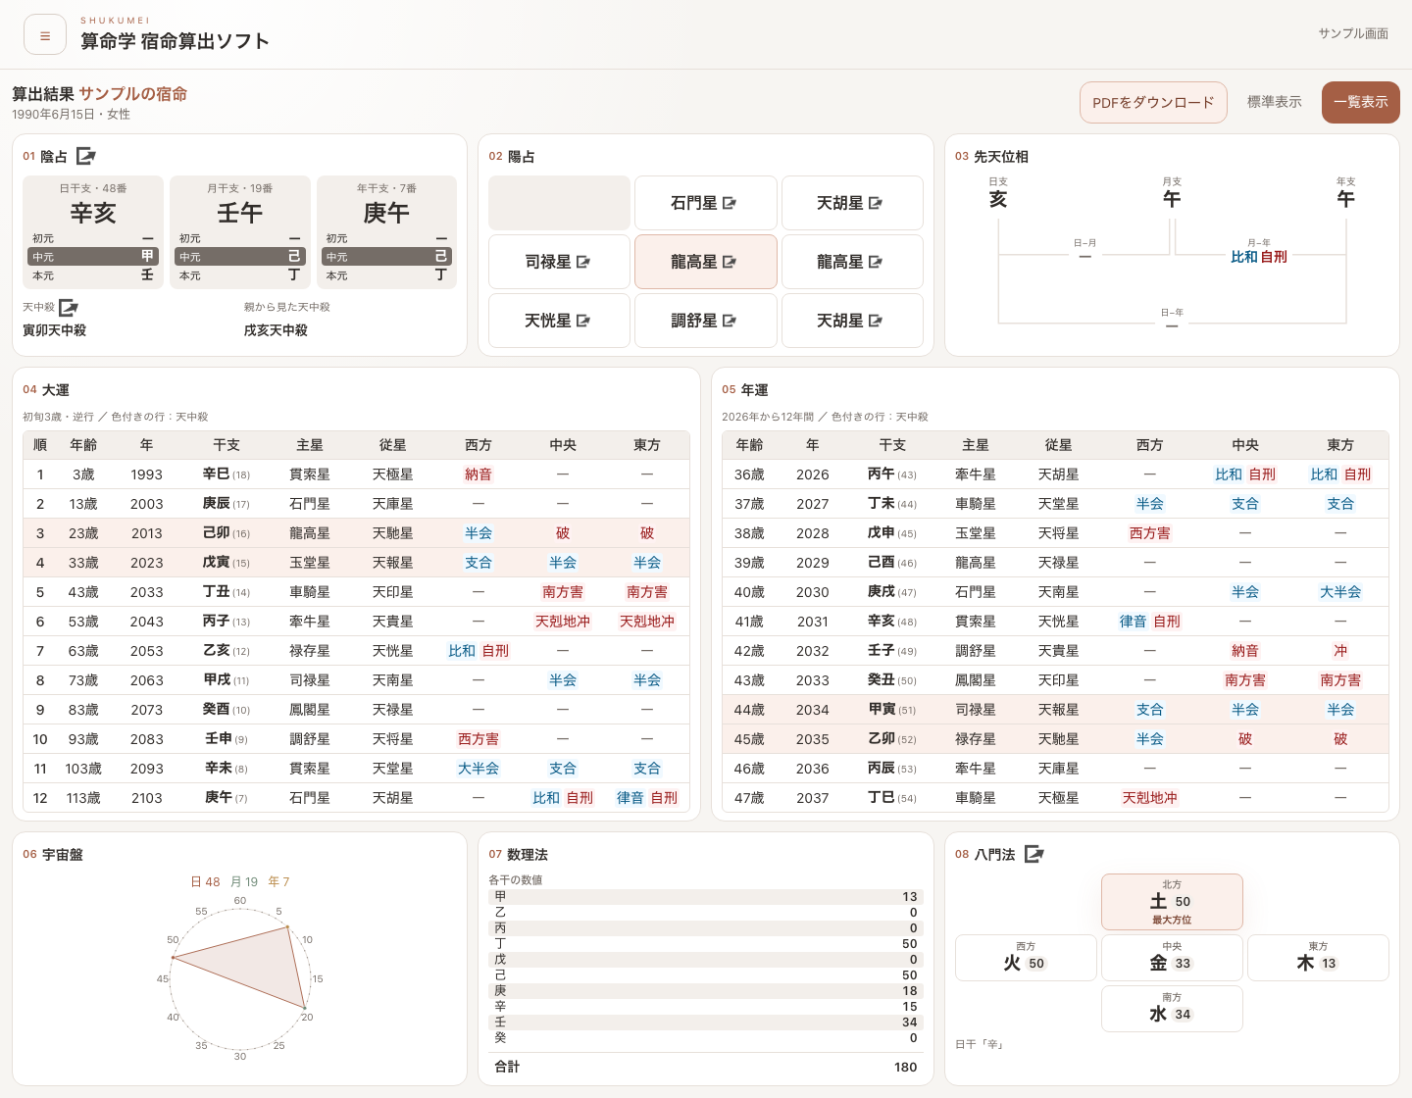The height and width of the screenshot is (1098, 1412).
Task: Click 己卯 (16) in 大運 table
Action: coord(226,533)
